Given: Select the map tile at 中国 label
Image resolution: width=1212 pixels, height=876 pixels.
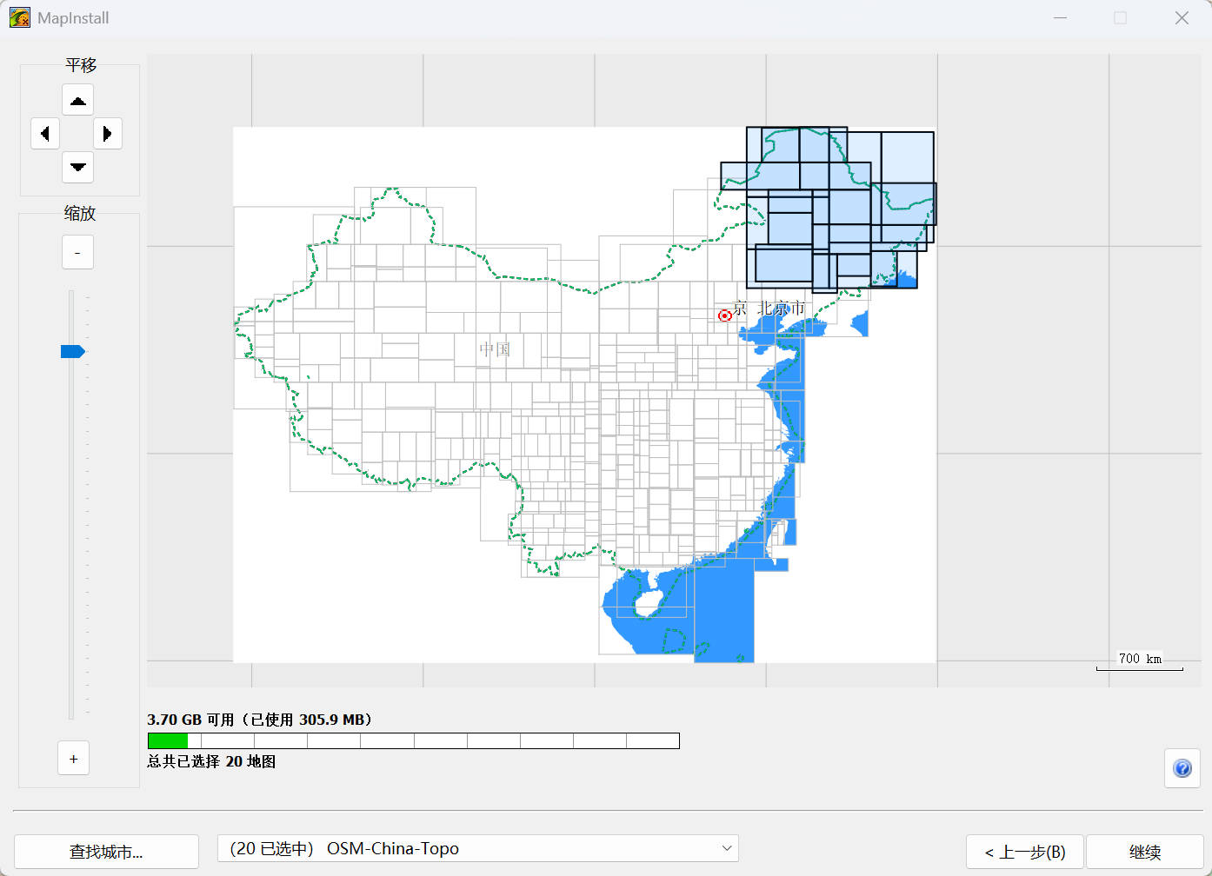Looking at the screenshot, I should tap(496, 350).
